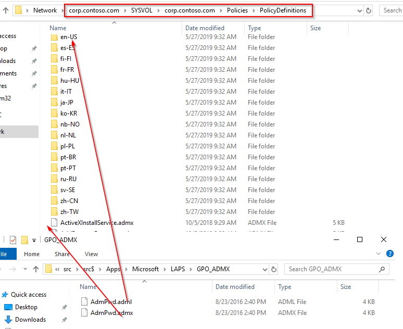This screenshot has width=403, height=329.
Task: Click the Search GPO_ADMX field
Action: (x=333, y=269)
